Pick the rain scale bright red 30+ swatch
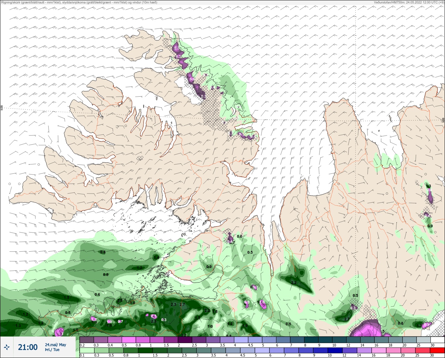 click(438, 350)
